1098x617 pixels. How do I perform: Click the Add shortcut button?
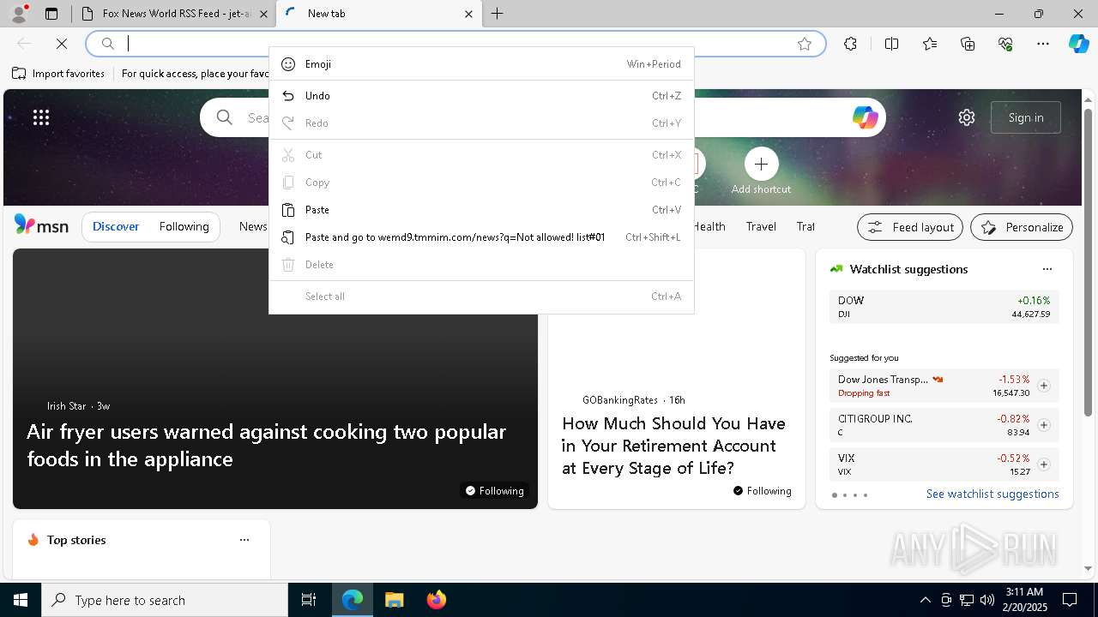click(761, 171)
